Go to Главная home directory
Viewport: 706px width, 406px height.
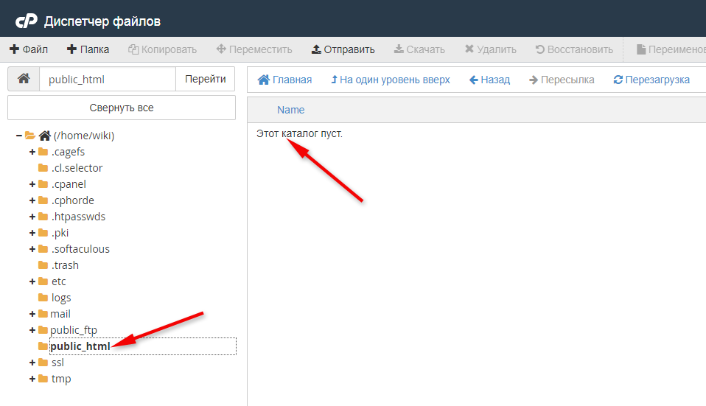pyautogui.click(x=284, y=80)
